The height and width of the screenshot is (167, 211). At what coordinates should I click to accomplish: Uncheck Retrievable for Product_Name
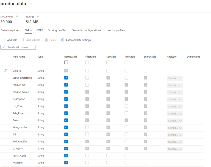[66, 92]
